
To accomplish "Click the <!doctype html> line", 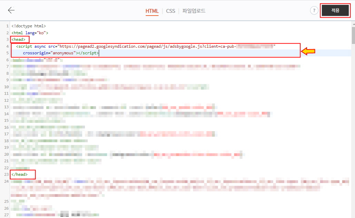I will [x=29, y=26].
